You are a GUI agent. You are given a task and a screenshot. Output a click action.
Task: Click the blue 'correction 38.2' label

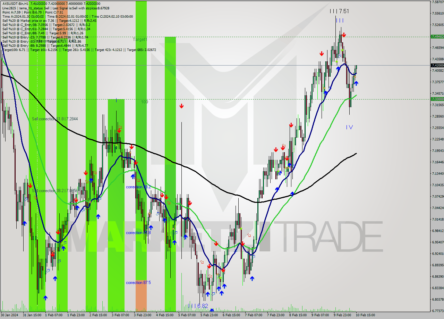(x=138, y=187)
